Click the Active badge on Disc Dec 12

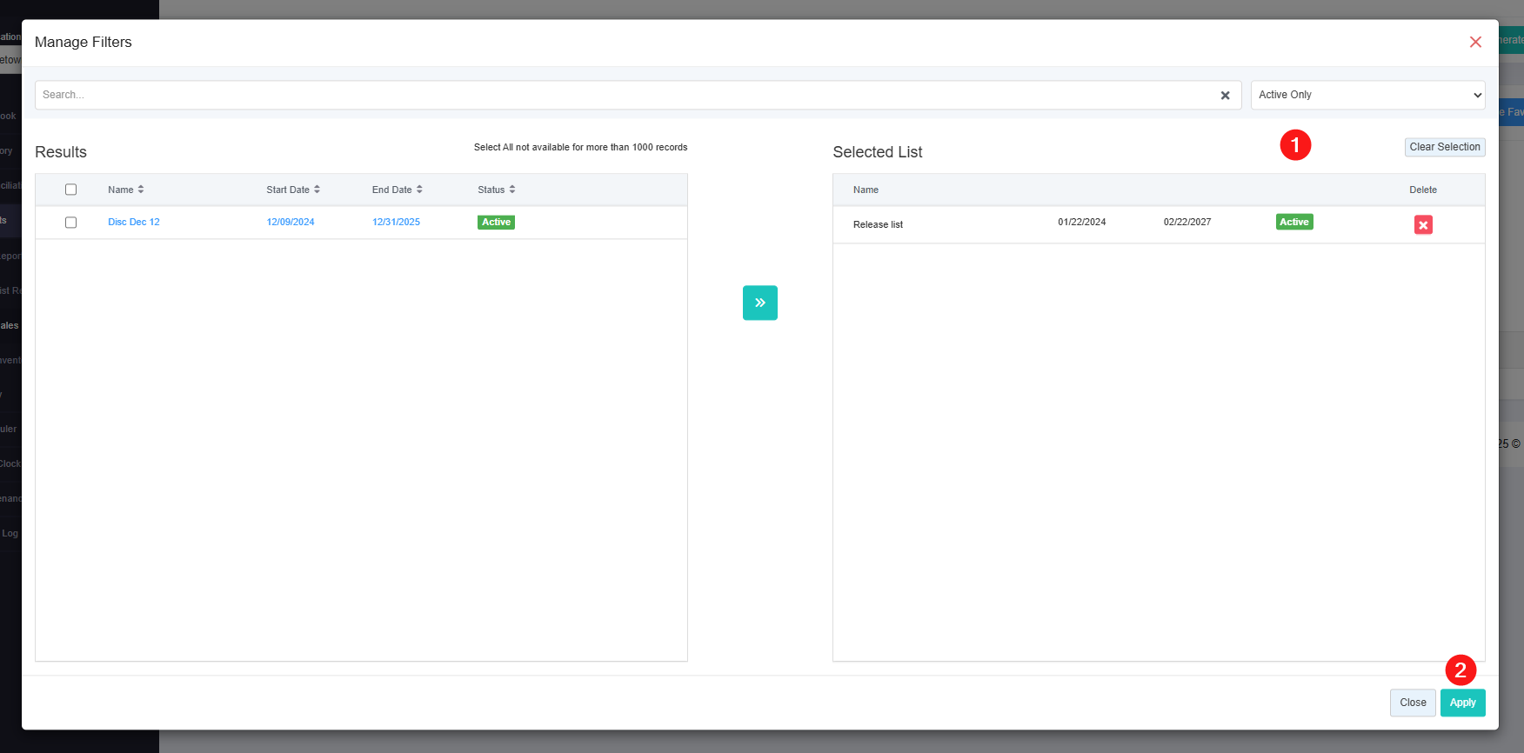(x=496, y=223)
